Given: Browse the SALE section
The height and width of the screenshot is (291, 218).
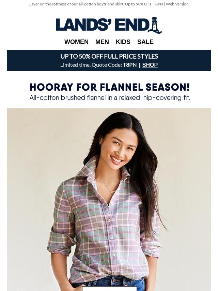Looking at the screenshot, I should (145, 42).
